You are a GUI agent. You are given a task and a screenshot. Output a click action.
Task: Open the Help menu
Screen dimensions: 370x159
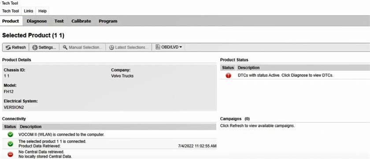(x=42, y=11)
